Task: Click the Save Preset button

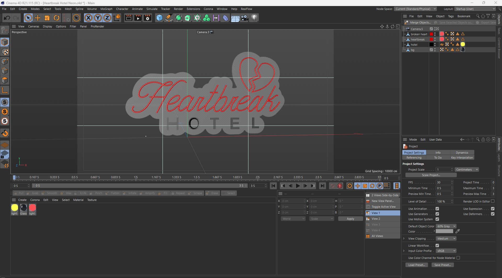Action: click(442, 265)
